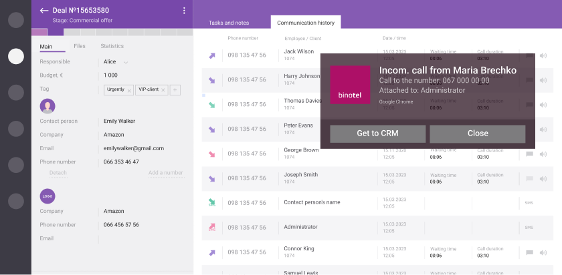The height and width of the screenshot is (275, 562).
Task: Click the contact person avatar icon
Action: pyautogui.click(x=48, y=106)
